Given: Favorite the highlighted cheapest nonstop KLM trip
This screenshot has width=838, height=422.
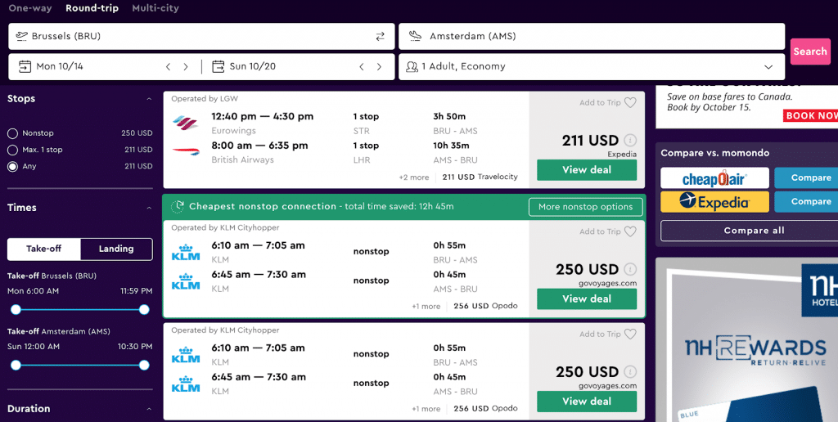Looking at the screenshot, I should 631,231.
